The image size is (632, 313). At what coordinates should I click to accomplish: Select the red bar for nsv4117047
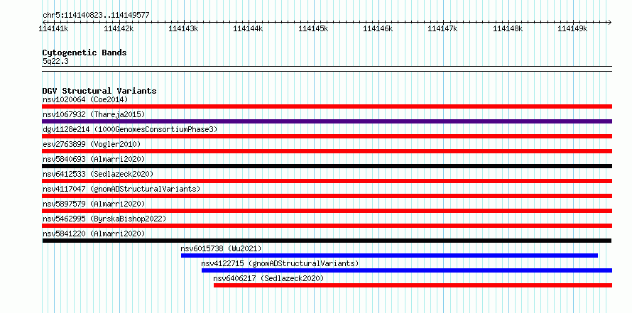pos(327,196)
